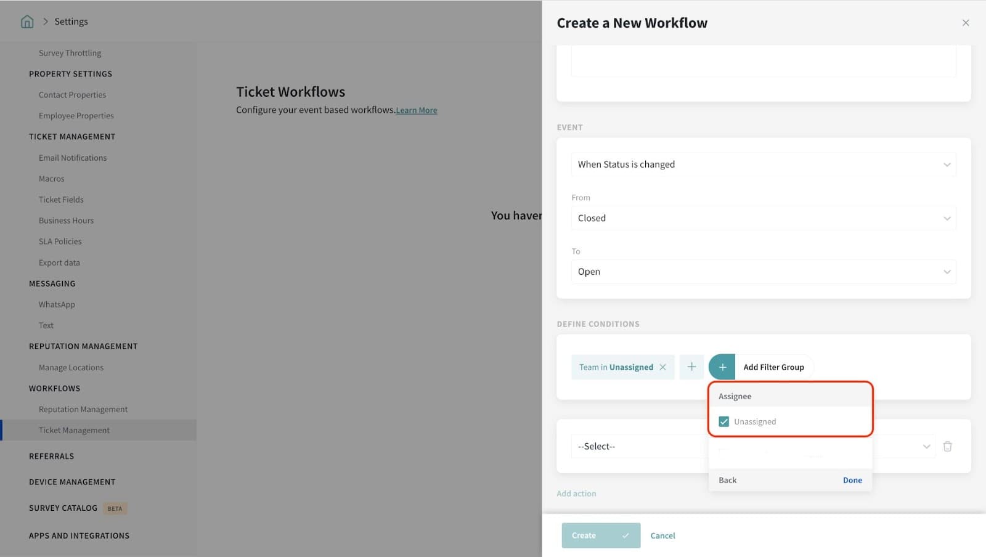Close the Create a New Workflow panel

[x=965, y=23]
